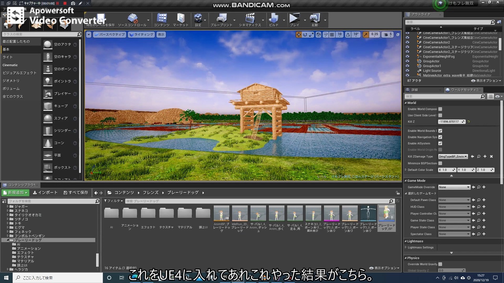Toggle the Enable World Composition checkbox
This screenshot has width=504, height=283.
(x=440, y=109)
